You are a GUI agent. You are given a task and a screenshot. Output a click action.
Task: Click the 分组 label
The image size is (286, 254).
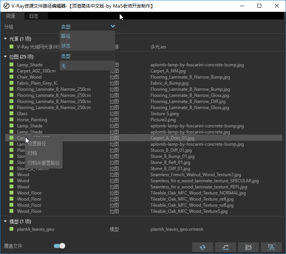tap(8, 27)
